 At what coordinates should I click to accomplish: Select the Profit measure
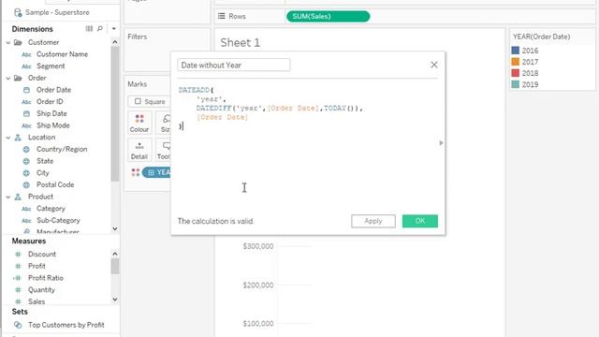37,266
